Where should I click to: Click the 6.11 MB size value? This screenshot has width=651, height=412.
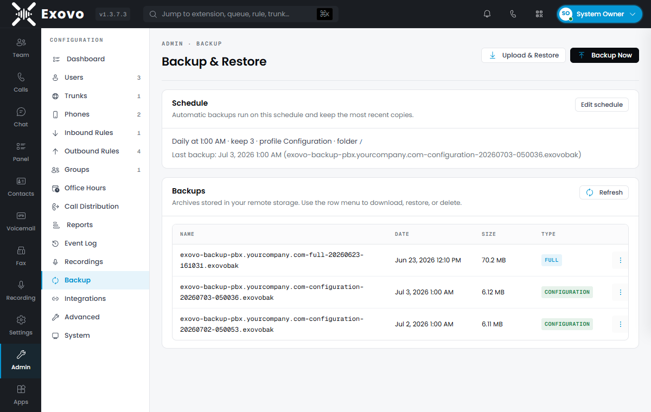[493, 324]
